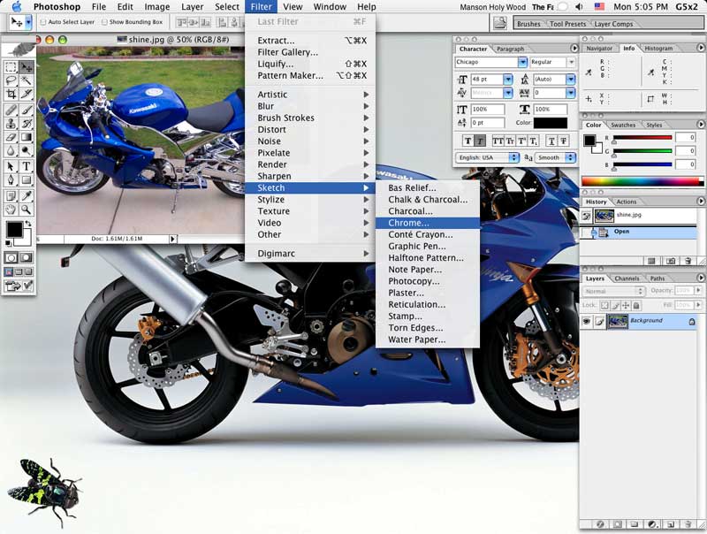
Task: Select the Zoom tool
Action: [x=27, y=210]
